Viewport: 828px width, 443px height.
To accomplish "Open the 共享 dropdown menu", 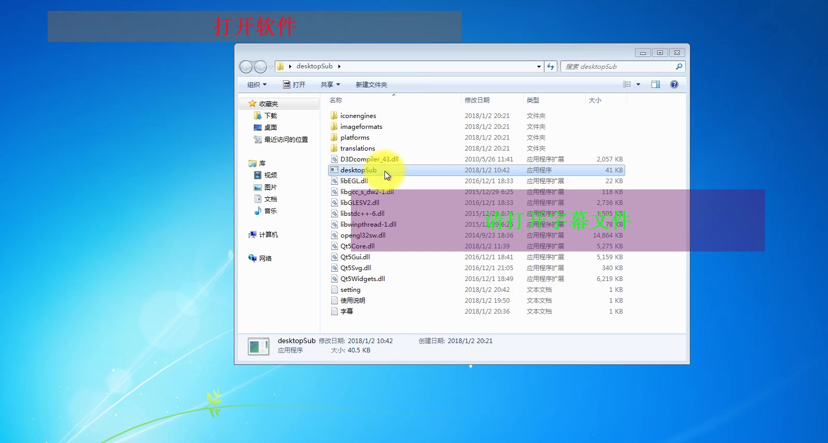I will 330,84.
